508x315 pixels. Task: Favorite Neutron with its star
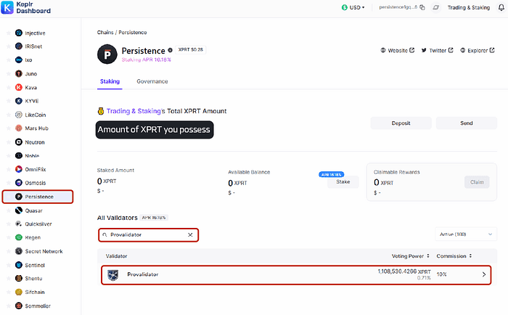click(9, 142)
